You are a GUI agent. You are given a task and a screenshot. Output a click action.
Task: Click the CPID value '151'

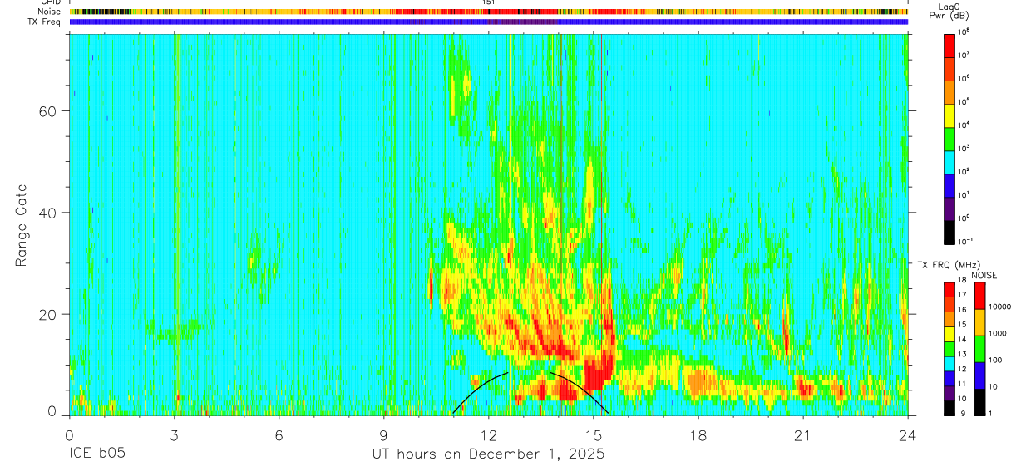pyautogui.click(x=489, y=2)
